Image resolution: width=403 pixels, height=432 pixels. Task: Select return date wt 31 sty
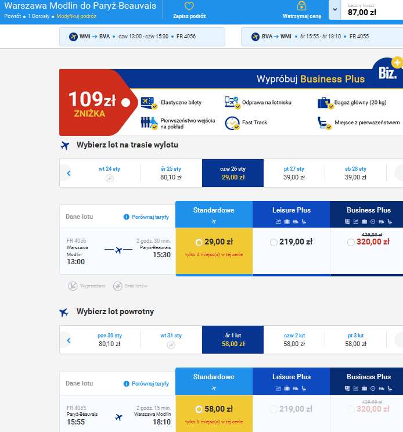[x=171, y=340]
